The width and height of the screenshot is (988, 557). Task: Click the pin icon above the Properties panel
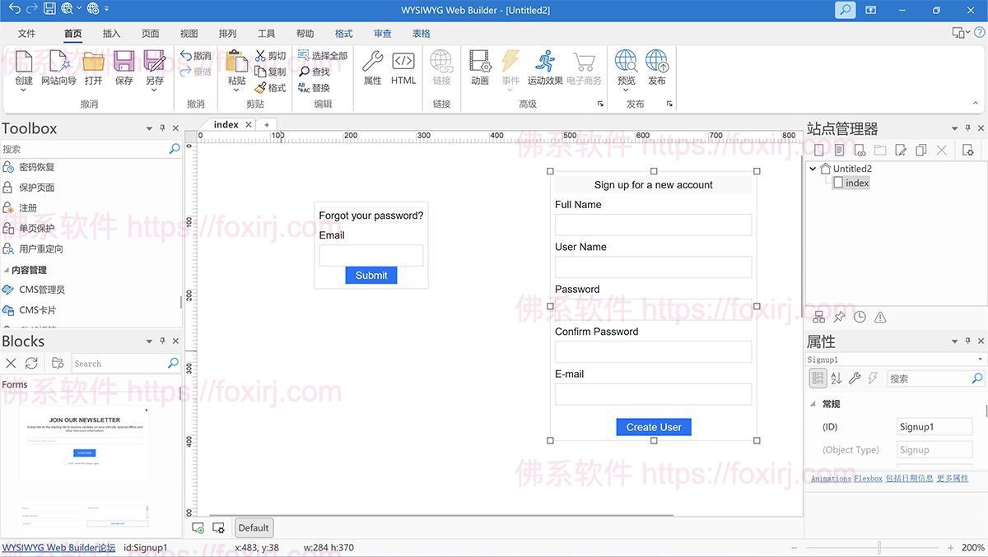967,341
